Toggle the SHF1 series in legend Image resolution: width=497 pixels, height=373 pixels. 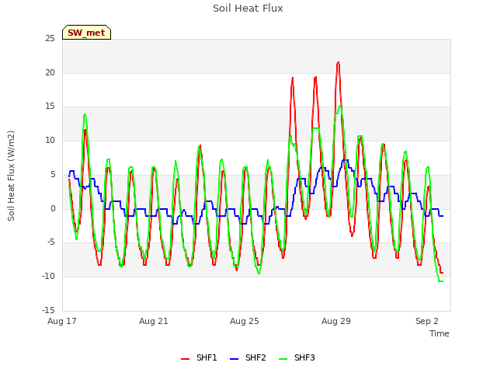199,357
